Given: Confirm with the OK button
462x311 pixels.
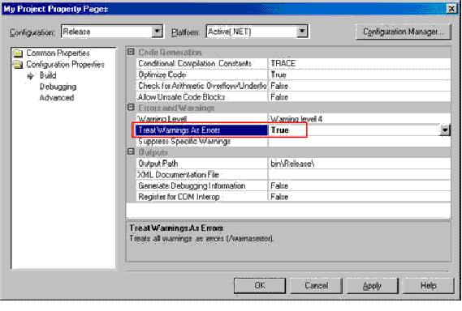Looking at the screenshot, I should pyautogui.click(x=260, y=285).
